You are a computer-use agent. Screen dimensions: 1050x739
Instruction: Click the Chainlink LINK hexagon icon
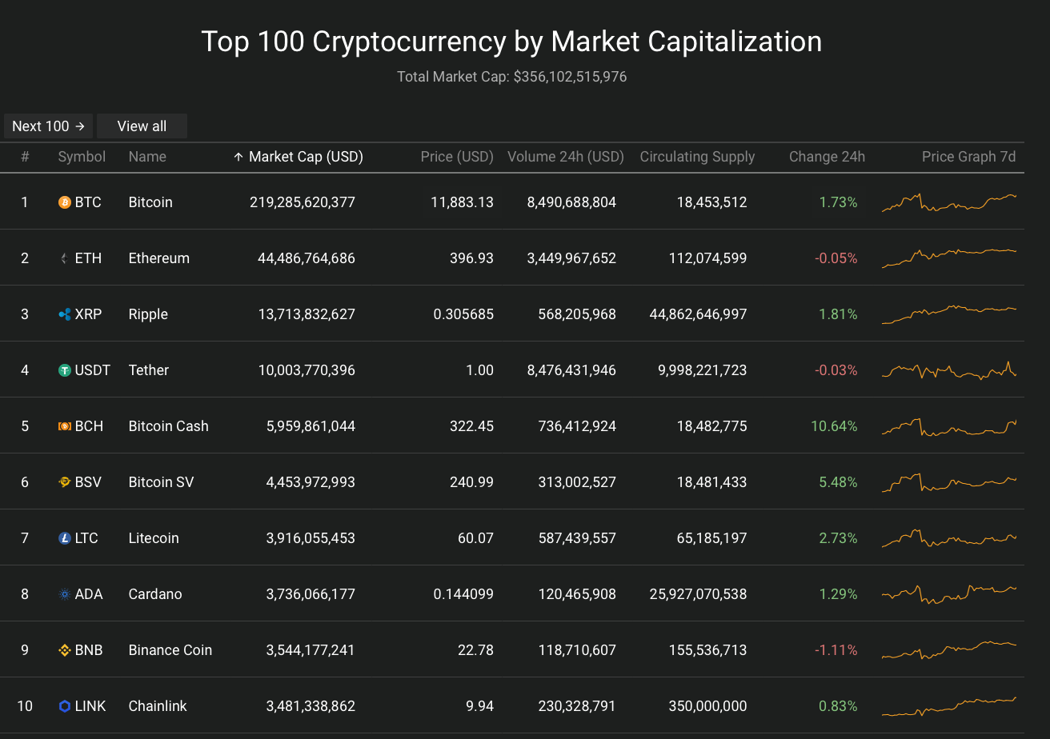point(65,706)
